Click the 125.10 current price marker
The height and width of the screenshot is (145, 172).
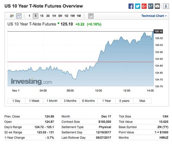158,32
